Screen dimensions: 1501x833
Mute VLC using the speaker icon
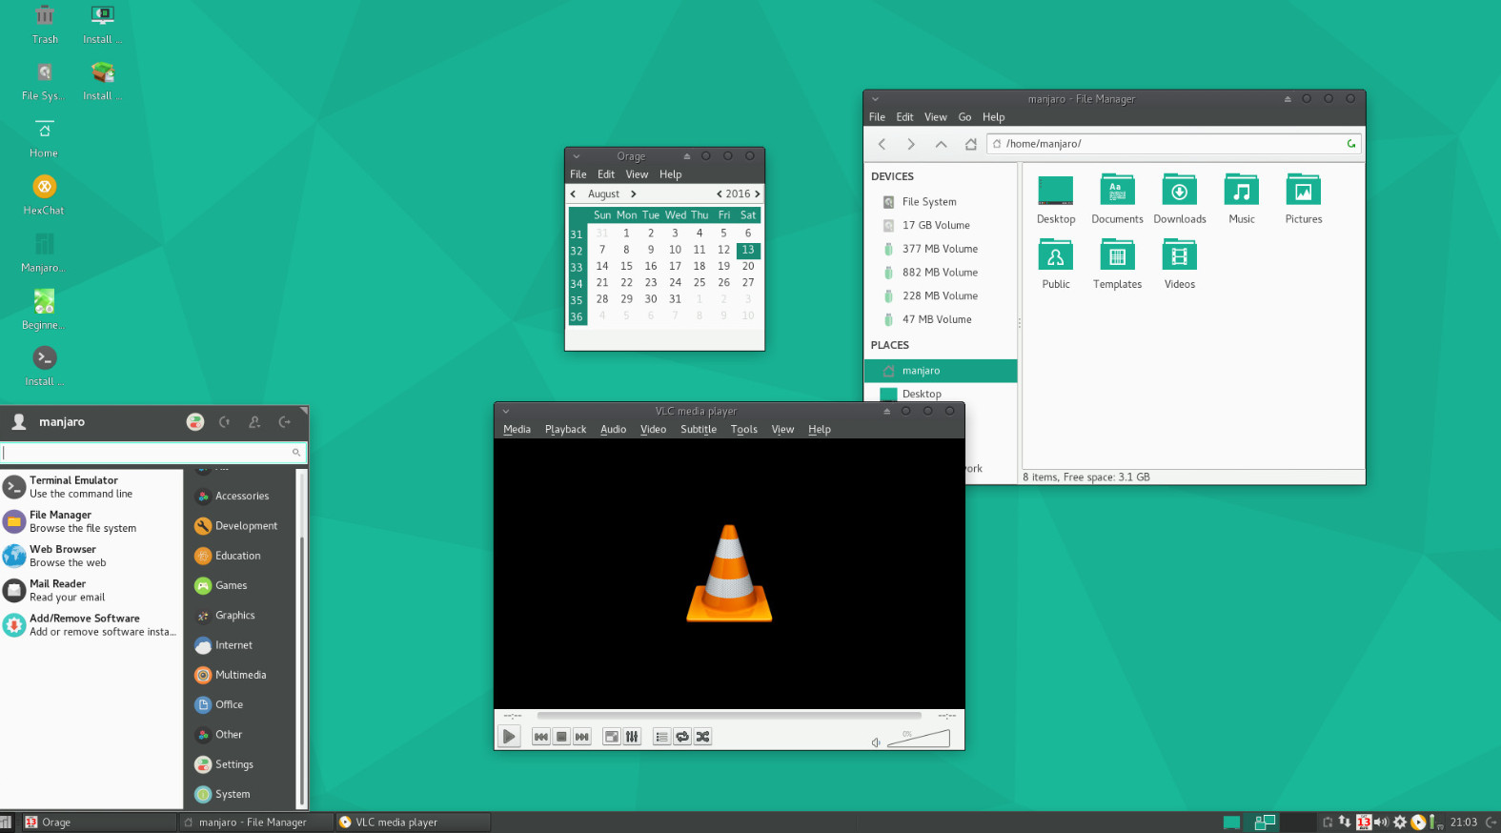click(876, 742)
